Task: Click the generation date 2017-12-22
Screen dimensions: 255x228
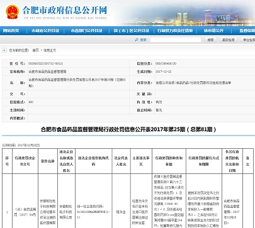Action: point(163,72)
